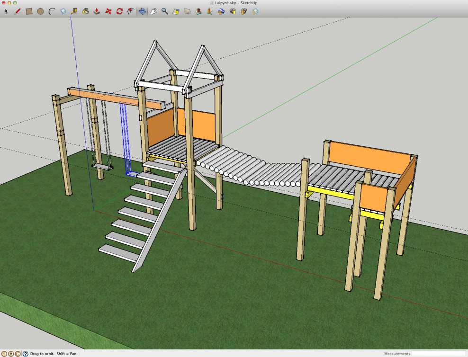
Task: Click the gray swing seat in the model
Action: [x=103, y=167]
